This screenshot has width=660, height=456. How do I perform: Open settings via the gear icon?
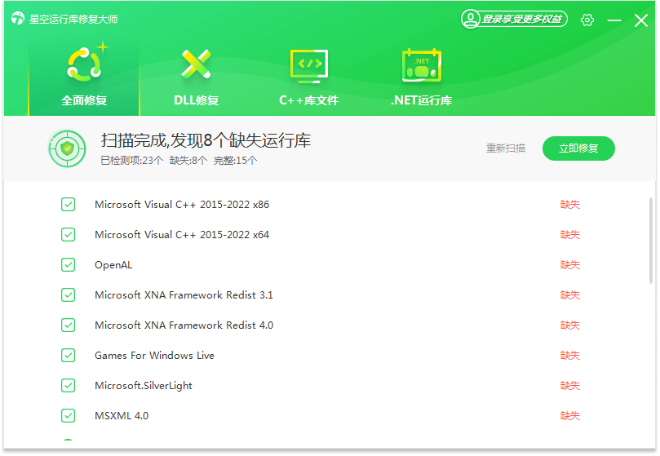click(x=587, y=20)
